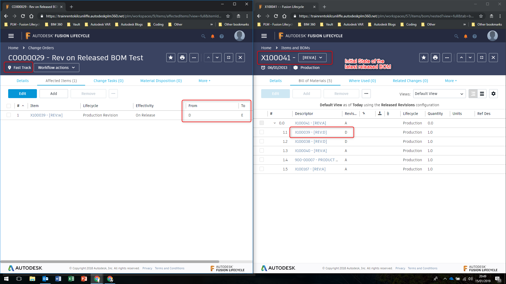The width and height of the screenshot is (506, 284).
Task: Expand More tabs in left window
Action: pos(205,81)
